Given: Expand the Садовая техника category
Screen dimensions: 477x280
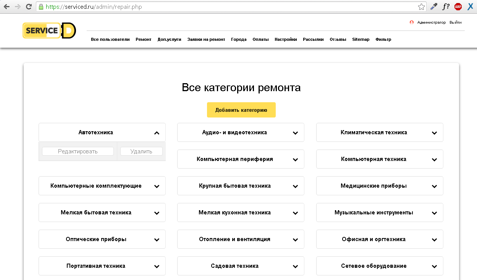Looking at the screenshot, I should pyautogui.click(x=295, y=266).
